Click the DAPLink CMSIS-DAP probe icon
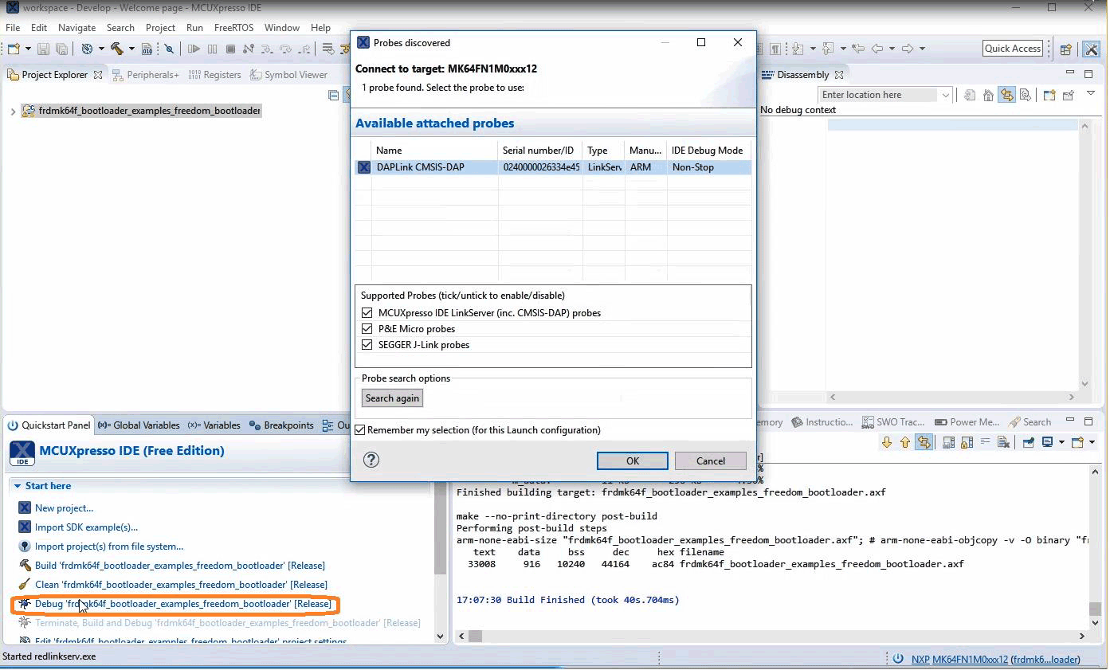1110x670 pixels. (x=364, y=167)
